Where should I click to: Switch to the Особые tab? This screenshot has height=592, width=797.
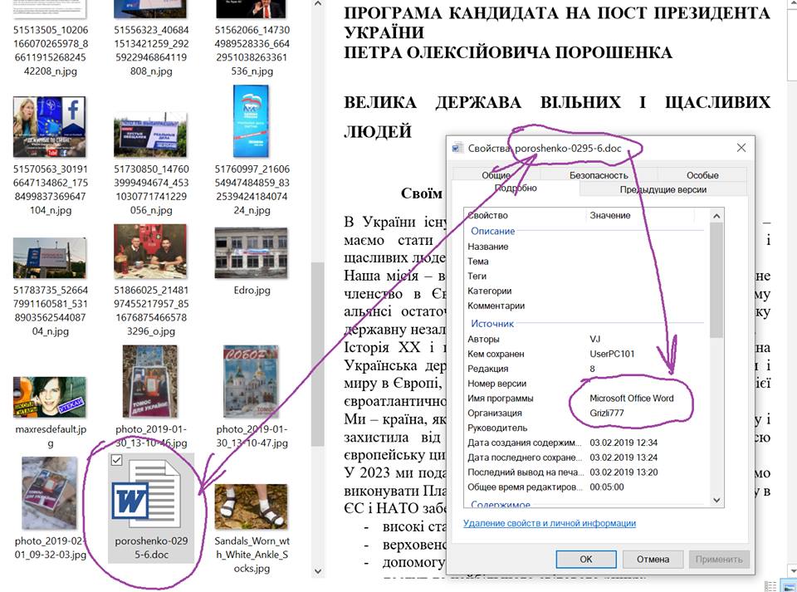pos(702,175)
